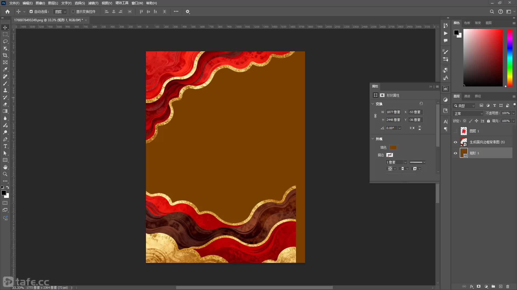Create a new group folder

[x=493, y=287]
